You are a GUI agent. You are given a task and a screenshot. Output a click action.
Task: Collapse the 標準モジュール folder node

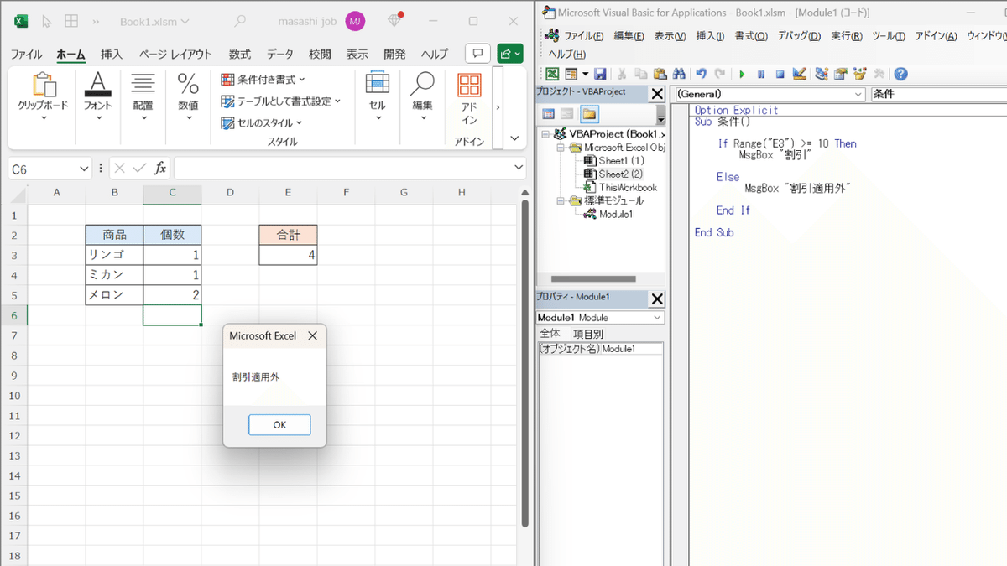pos(561,201)
